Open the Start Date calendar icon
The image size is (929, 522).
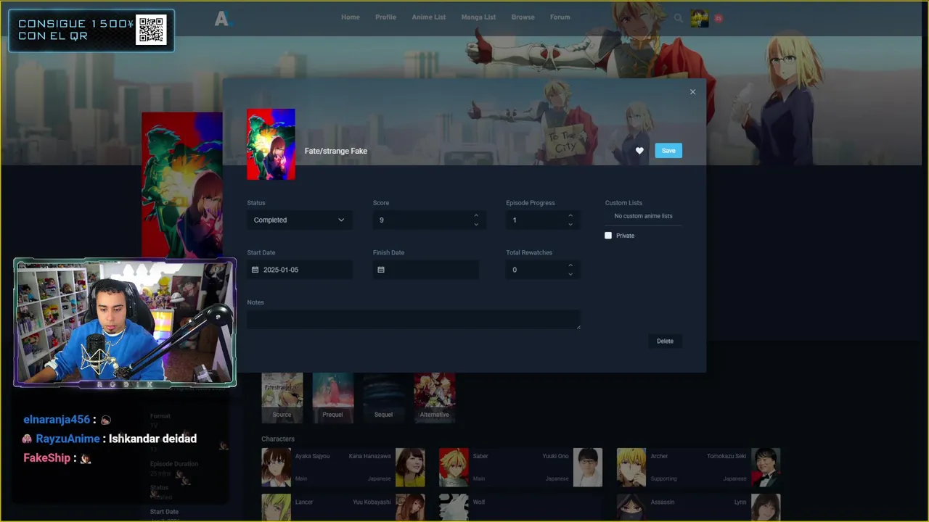[255, 270]
